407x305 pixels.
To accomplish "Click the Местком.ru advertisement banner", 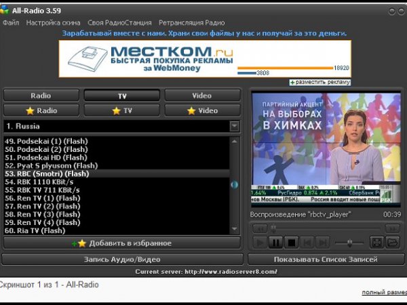I will click(205, 58).
